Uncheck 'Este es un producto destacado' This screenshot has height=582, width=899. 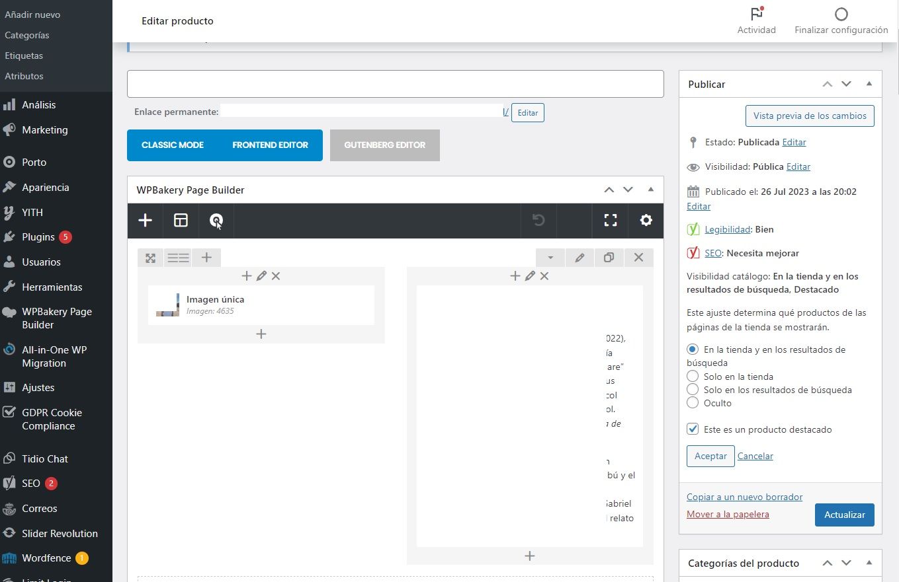click(693, 429)
